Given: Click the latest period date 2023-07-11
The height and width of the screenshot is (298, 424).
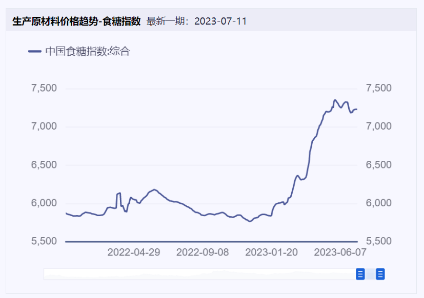Looking at the screenshot, I should pos(220,21).
